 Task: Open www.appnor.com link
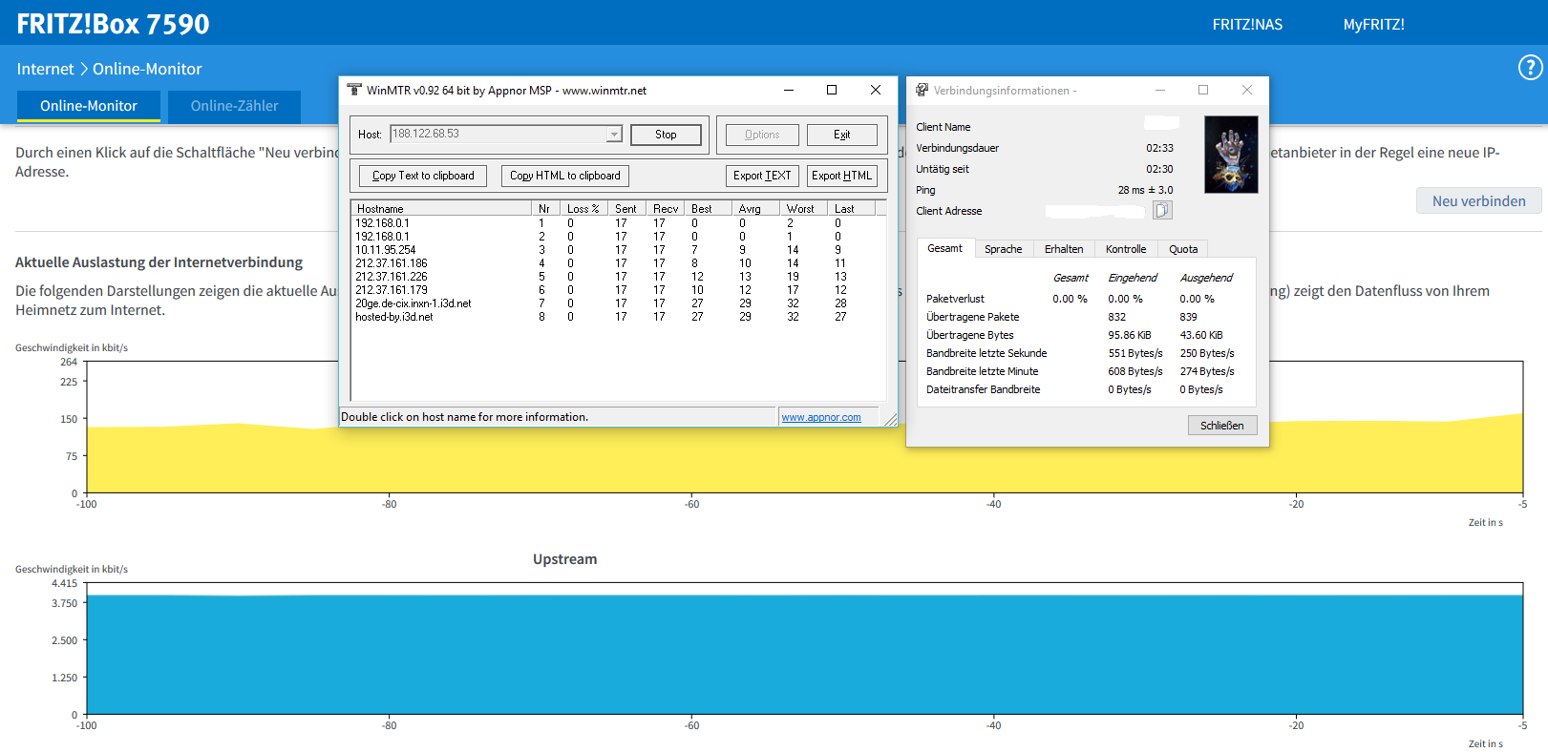click(x=821, y=417)
